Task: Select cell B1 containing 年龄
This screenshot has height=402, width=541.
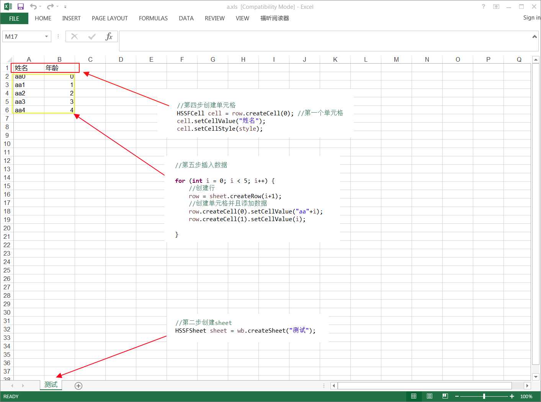Action: [x=59, y=68]
